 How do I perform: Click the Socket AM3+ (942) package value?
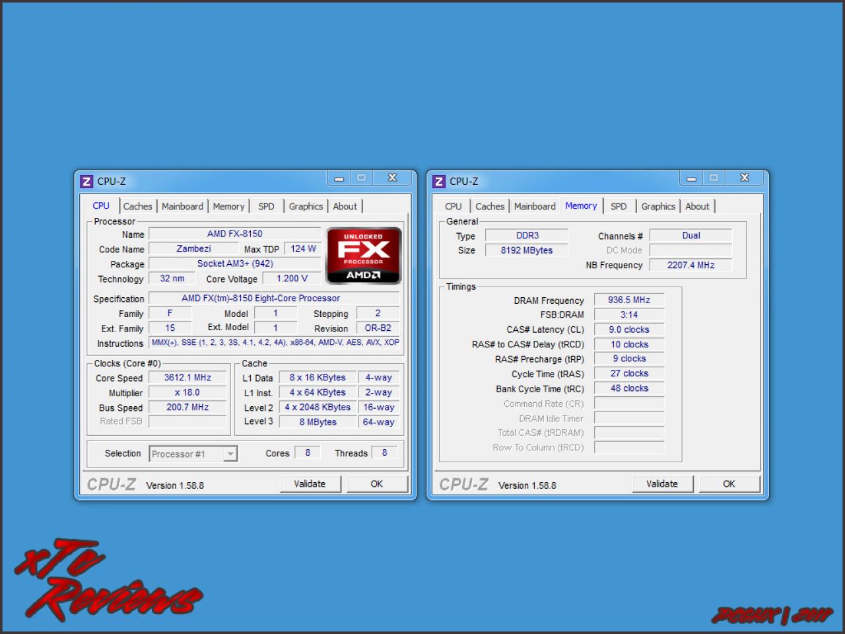[235, 264]
